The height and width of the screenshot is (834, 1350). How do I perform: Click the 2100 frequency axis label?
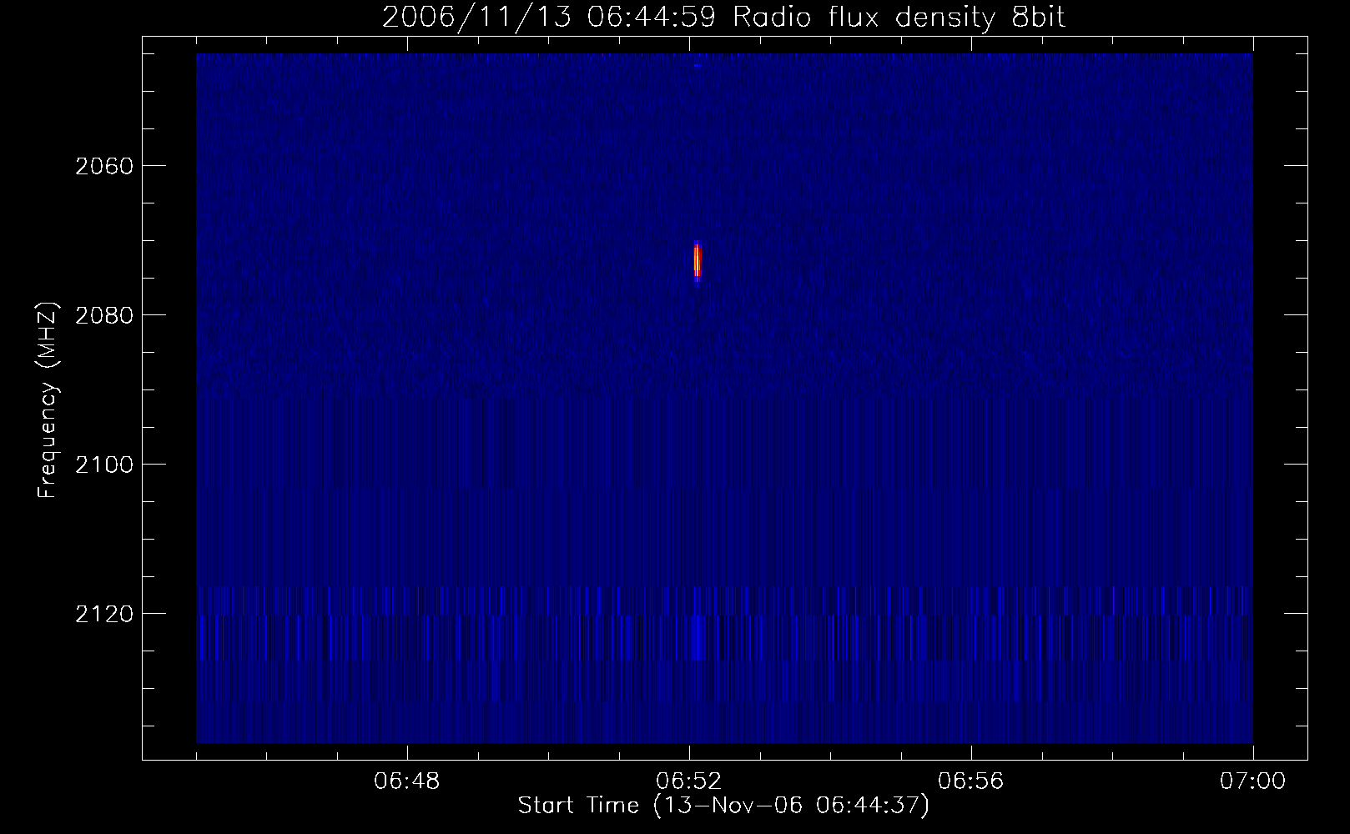point(103,465)
